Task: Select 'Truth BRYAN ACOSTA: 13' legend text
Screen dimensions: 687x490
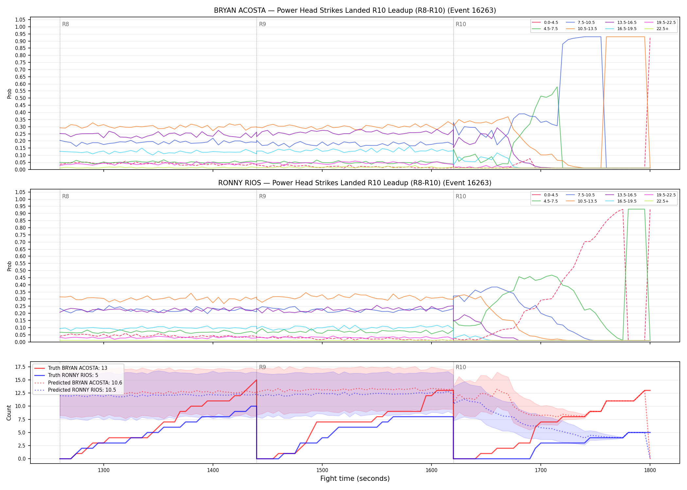Action: click(78, 368)
